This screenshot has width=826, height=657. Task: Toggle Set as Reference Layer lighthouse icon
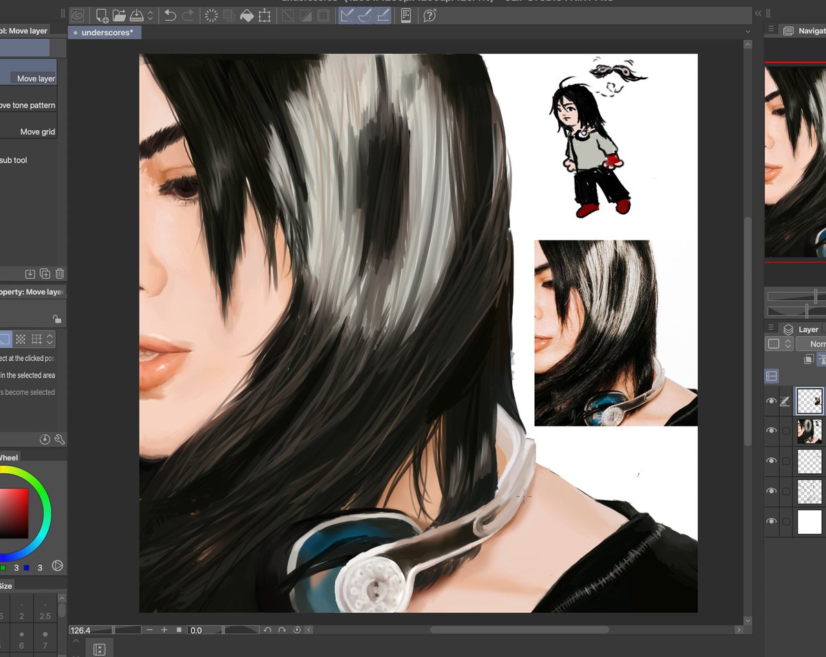[x=822, y=359]
